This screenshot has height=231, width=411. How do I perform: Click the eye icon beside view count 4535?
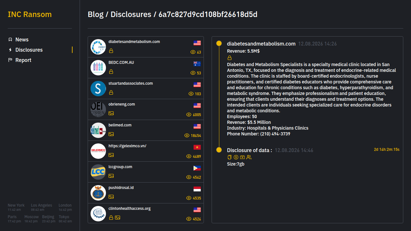pos(189,198)
